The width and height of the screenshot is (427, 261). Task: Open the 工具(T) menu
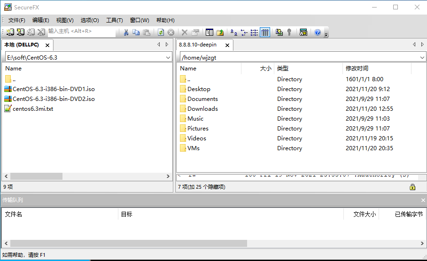pyautogui.click(x=114, y=20)
